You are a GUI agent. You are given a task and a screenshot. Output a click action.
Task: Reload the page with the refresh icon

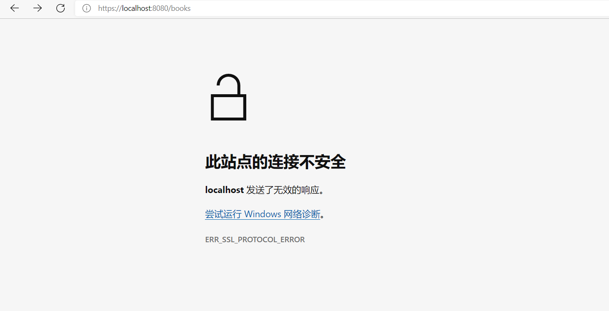61,8
